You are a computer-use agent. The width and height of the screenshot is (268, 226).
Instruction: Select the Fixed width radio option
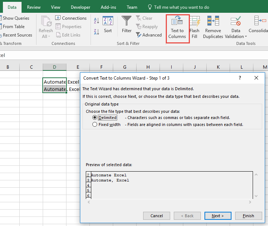95,124
